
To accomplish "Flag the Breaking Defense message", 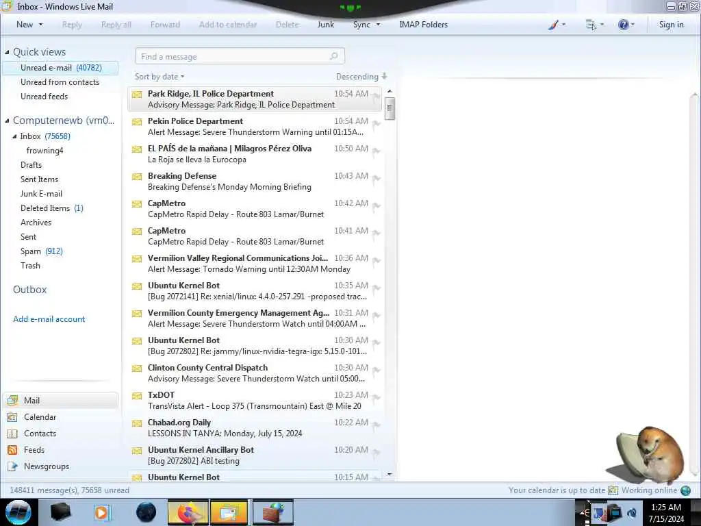I will [376, 179].
